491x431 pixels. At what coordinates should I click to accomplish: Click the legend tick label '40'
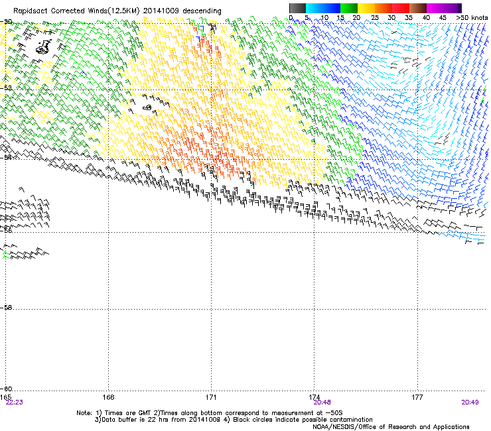click(426, 18)
